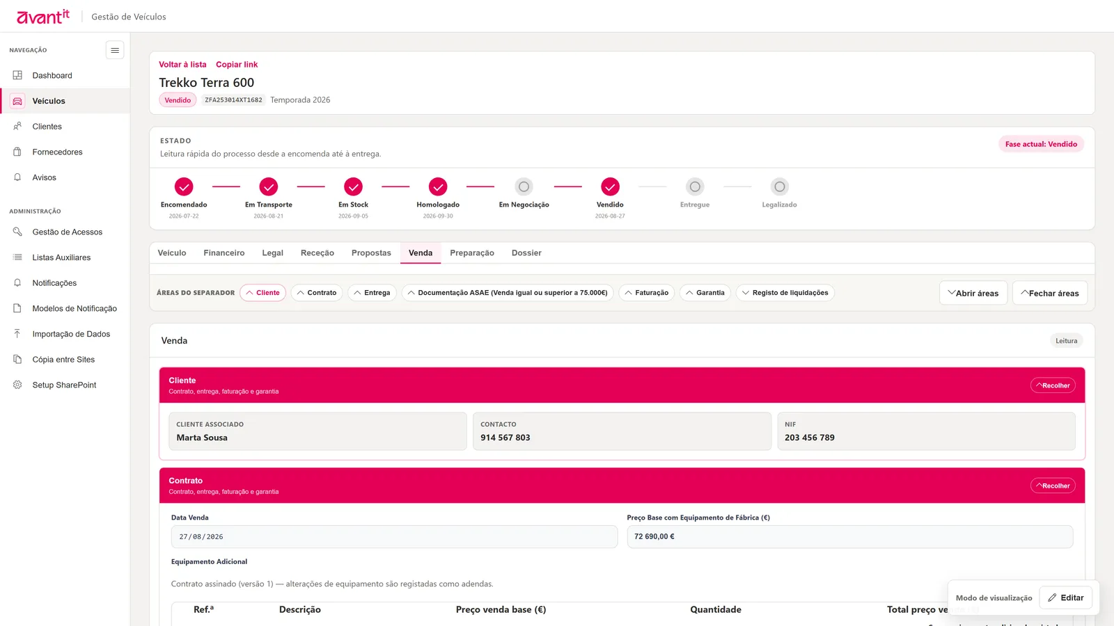Select the Vendido step marker
This screenshot has height=626, width=1114.
[610, 186]
